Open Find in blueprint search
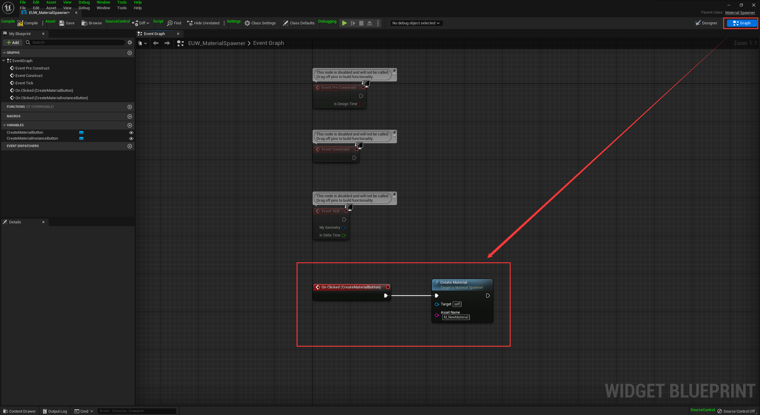Viewport: 760px width, 415px height. (x=174, y=23)
